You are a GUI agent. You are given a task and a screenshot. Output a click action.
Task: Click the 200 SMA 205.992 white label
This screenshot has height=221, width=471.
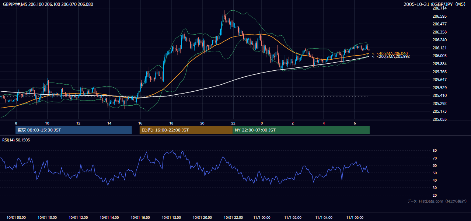point(391,56)
